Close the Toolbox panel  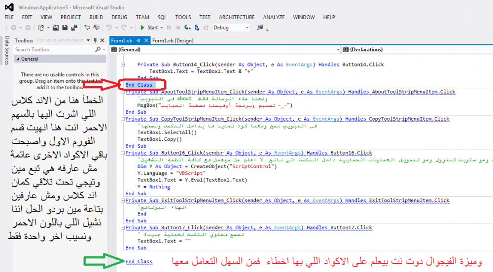102,40
